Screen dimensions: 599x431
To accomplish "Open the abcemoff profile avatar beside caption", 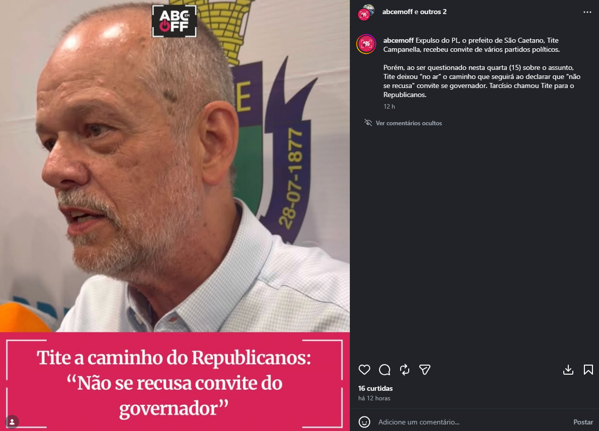I will click(x=366, y=44).
